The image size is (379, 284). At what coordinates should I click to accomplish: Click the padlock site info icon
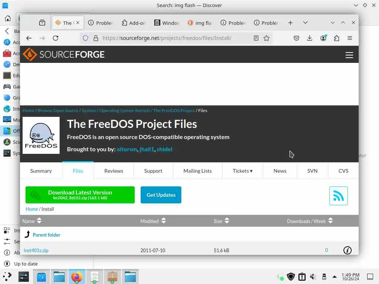(96, 38)
